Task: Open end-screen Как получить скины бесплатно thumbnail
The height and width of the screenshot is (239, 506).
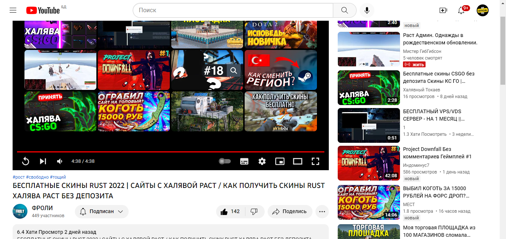Action: click(281, 111)
